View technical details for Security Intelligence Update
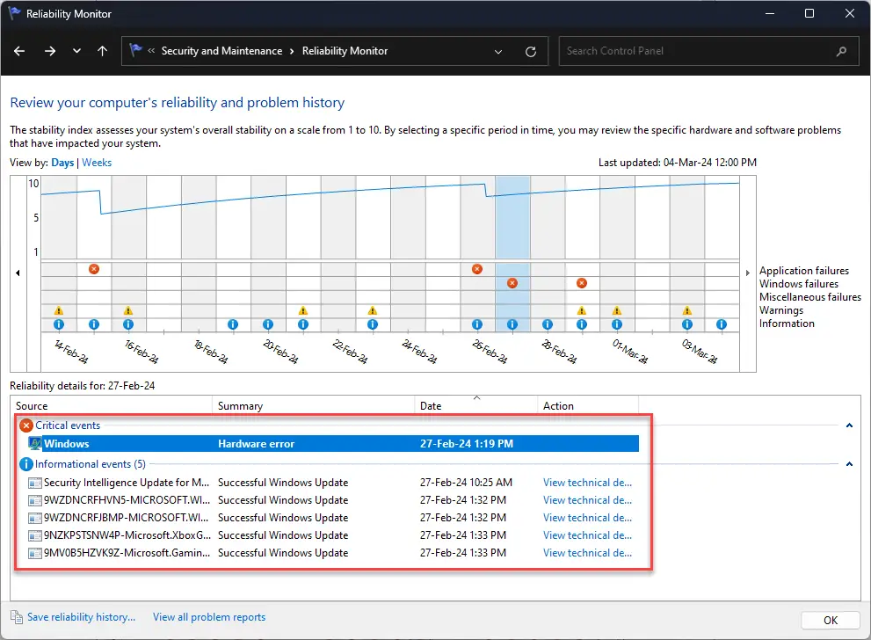This screenshot has height=640, width=871. point(586,482)
